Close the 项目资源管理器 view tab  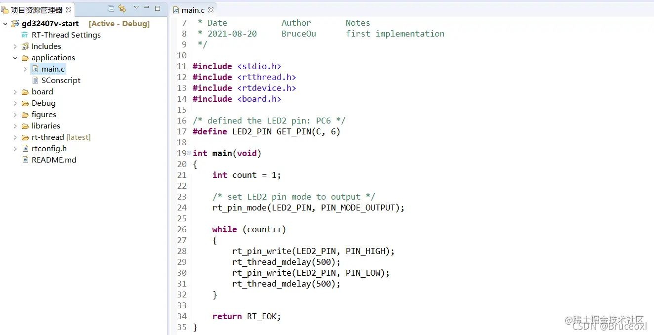69,9
